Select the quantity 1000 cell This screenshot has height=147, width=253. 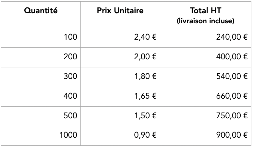click(x=68, y=135)
